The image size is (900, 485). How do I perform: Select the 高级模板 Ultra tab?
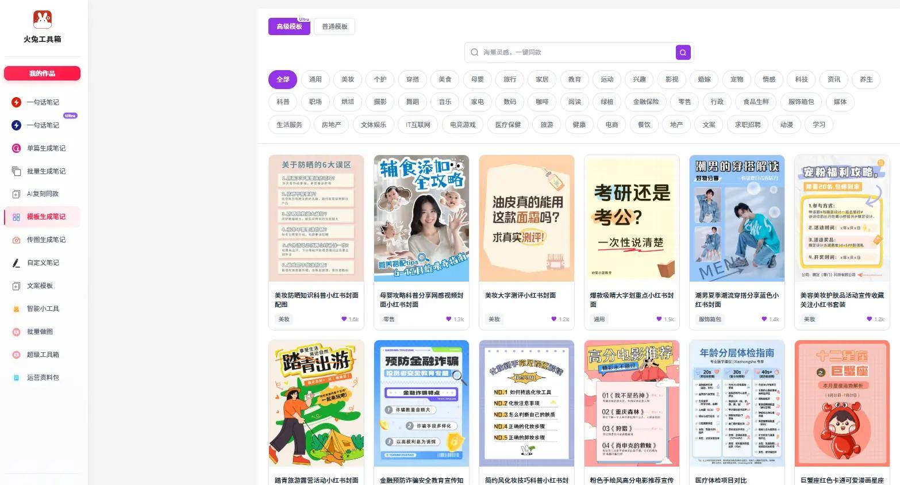289,26
